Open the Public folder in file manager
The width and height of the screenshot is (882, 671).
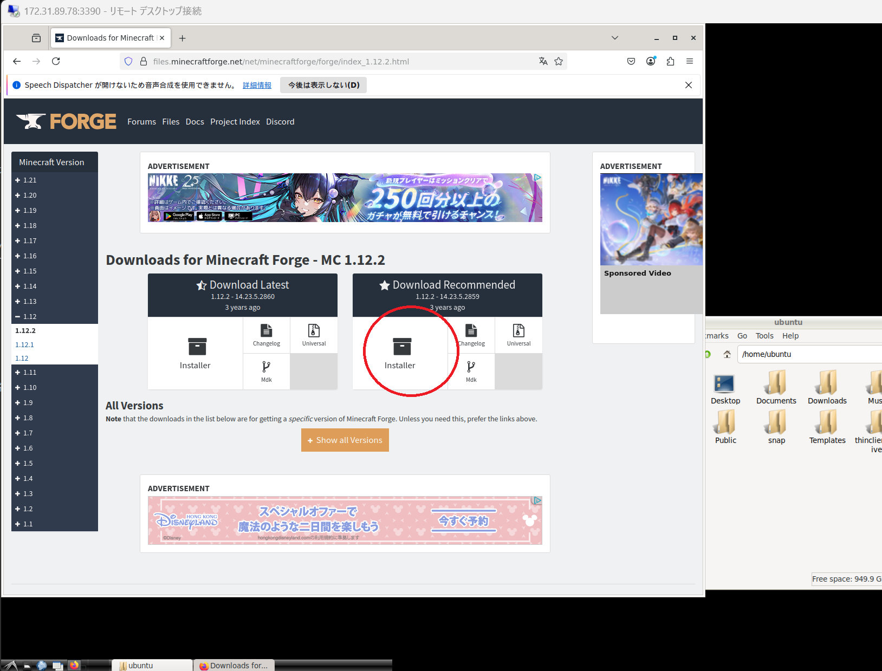coord(725,427)
